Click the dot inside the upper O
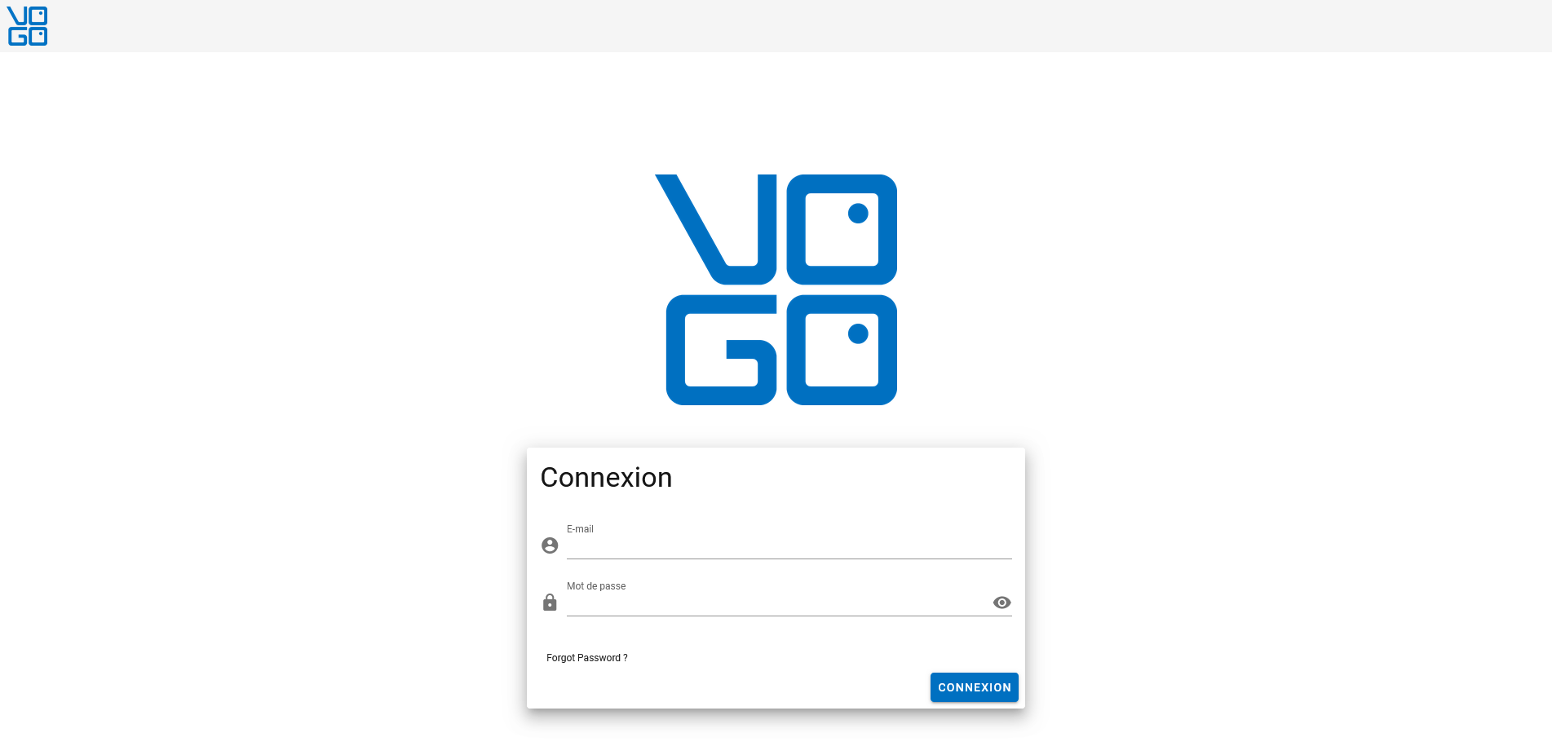 click(x=858, y=214)
